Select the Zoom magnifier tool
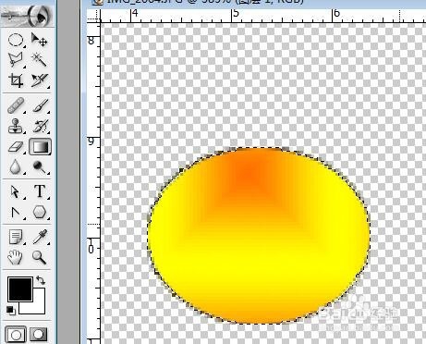The image size is (426, 344). point(40,257)
